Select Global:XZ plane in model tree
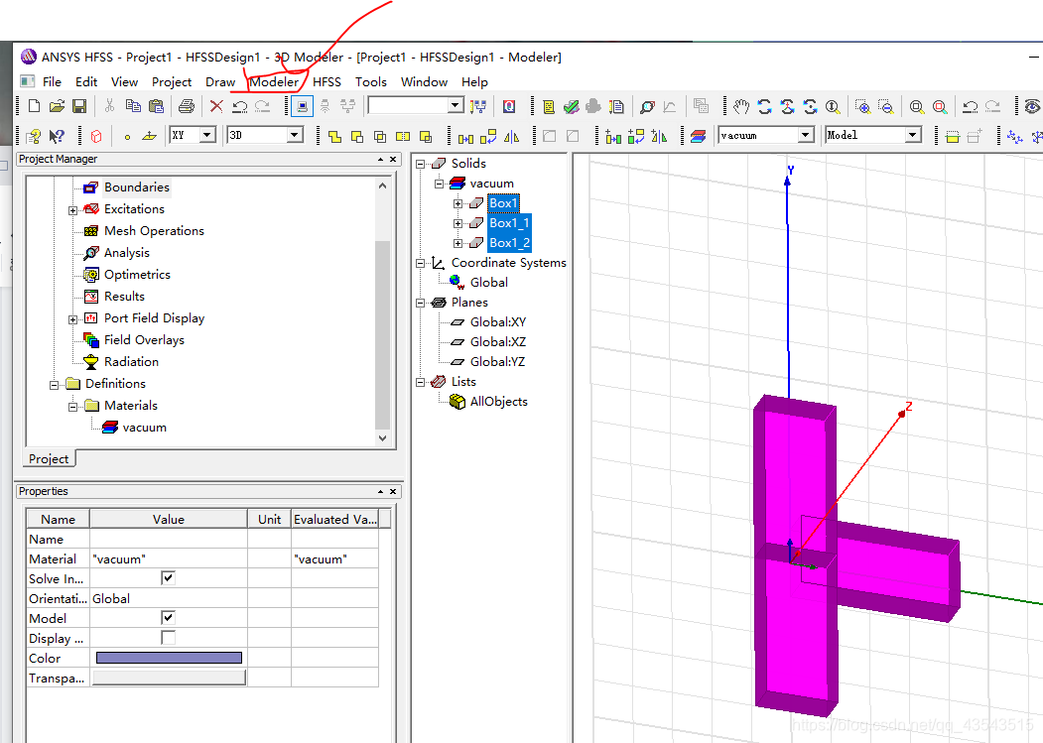 pos(498,342)
